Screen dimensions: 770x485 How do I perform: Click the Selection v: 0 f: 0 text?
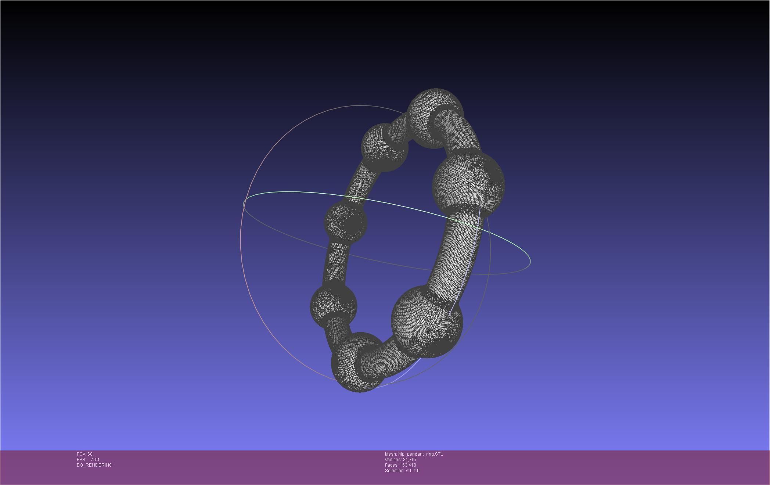point(402,471)
